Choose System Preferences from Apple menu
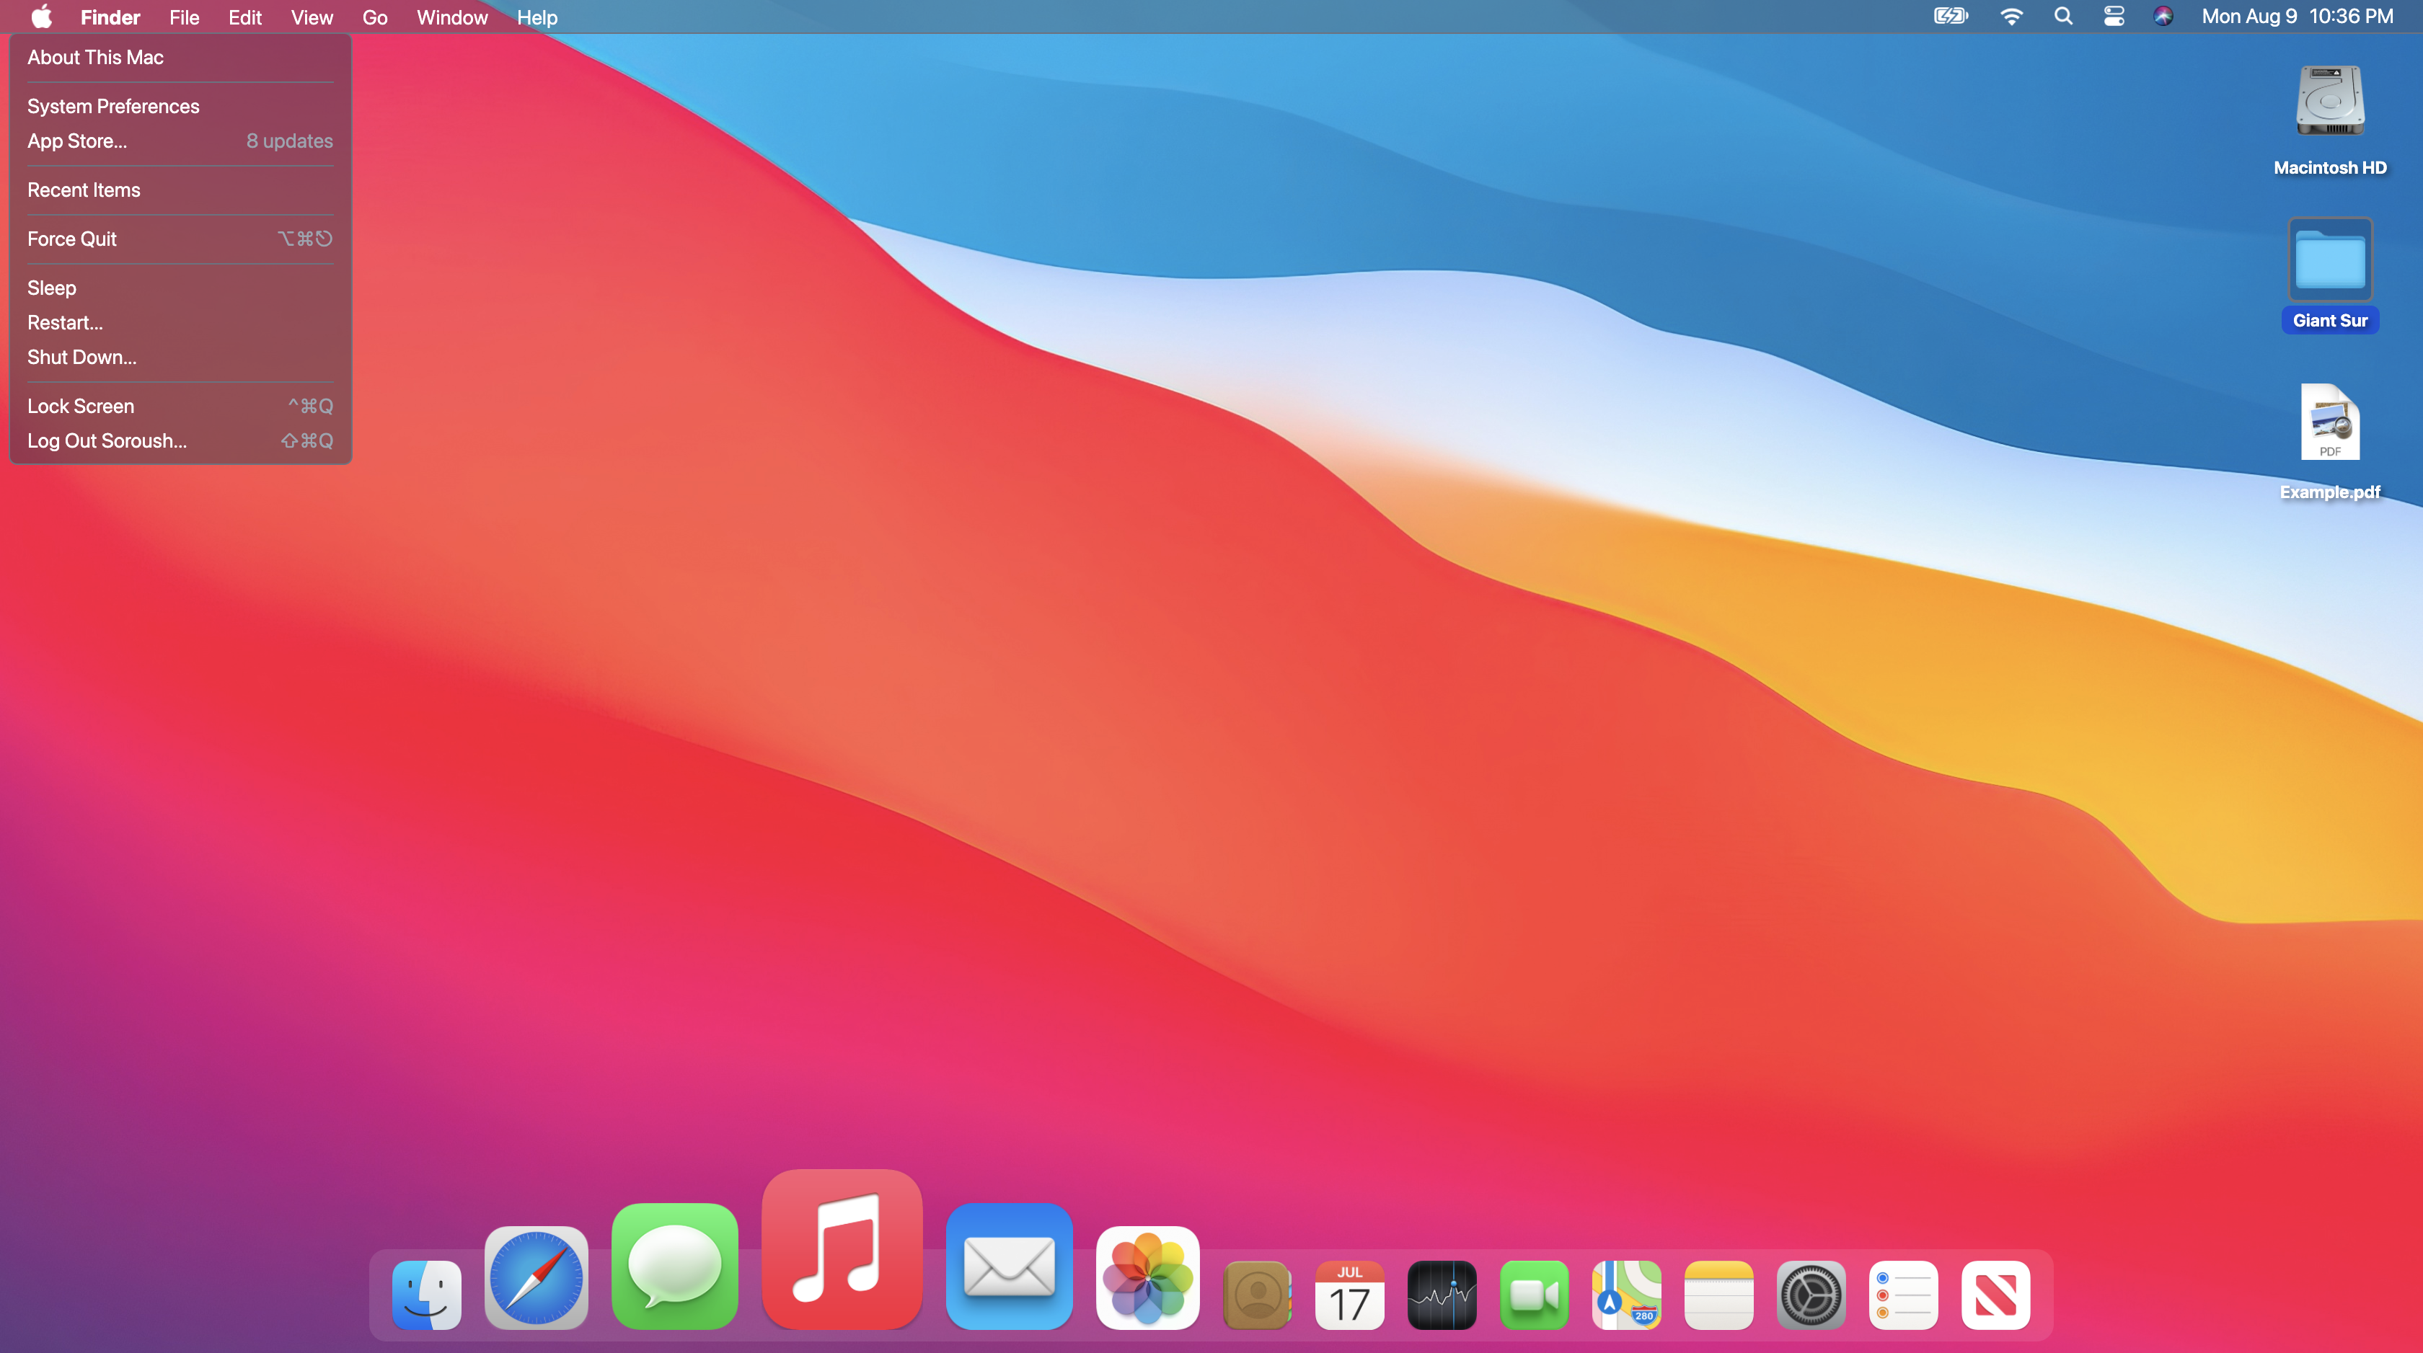 tap(113, 106)
